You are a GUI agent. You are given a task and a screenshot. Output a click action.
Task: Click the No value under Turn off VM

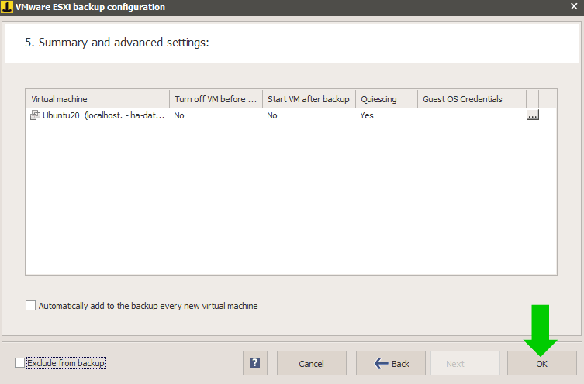(179, 115)
